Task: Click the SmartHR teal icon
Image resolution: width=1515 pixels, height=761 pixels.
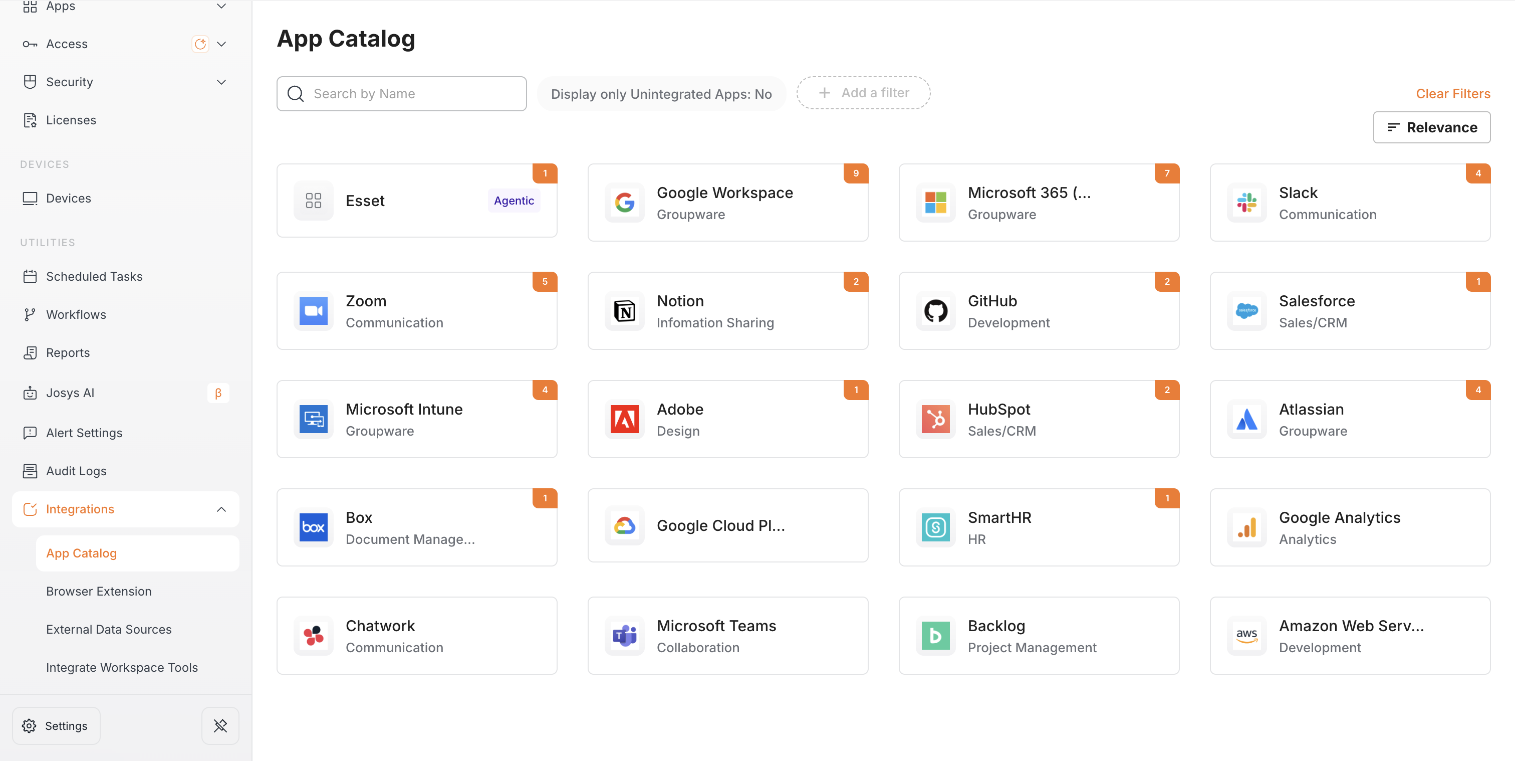Action: [x=936, y=527]
